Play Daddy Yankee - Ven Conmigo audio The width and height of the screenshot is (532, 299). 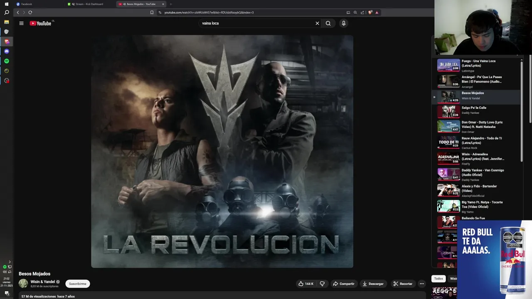[x=476, y=174]
